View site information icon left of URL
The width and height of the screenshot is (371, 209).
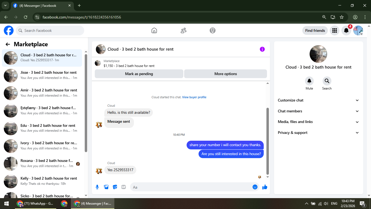pos(37,17)
